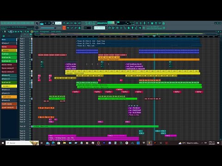Click the playlist overview scrollbar strip
Image resolution: width=222 pixels, height=166 pixels.
pos(126,34)
